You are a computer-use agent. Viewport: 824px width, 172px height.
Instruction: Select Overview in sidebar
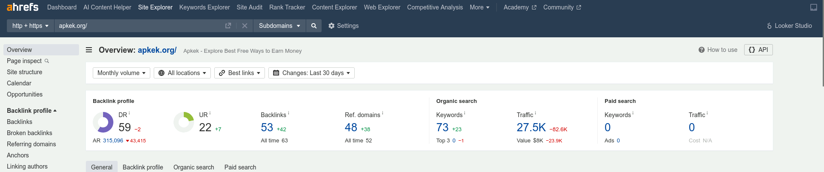41,50
